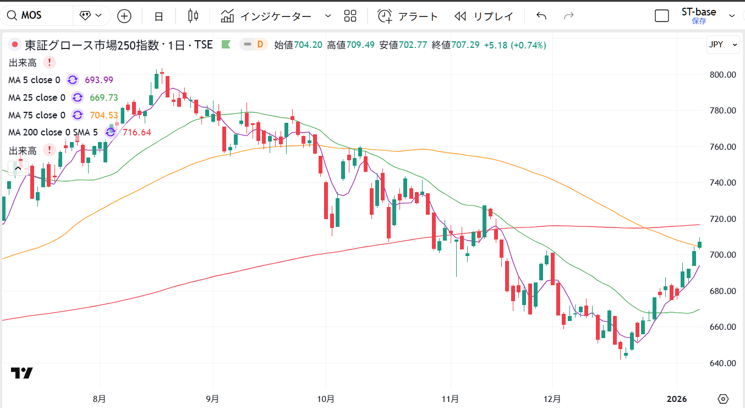Expand the indicators favorites dropdown arrow
The width and height of the screenshot is (745, 408).
click(x=328, y=16)
